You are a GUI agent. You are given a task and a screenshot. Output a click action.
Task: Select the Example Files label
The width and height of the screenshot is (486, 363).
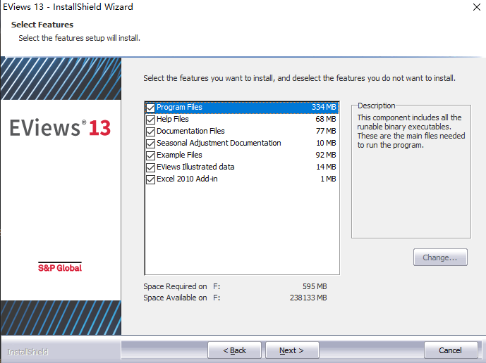tap(179, 155)
